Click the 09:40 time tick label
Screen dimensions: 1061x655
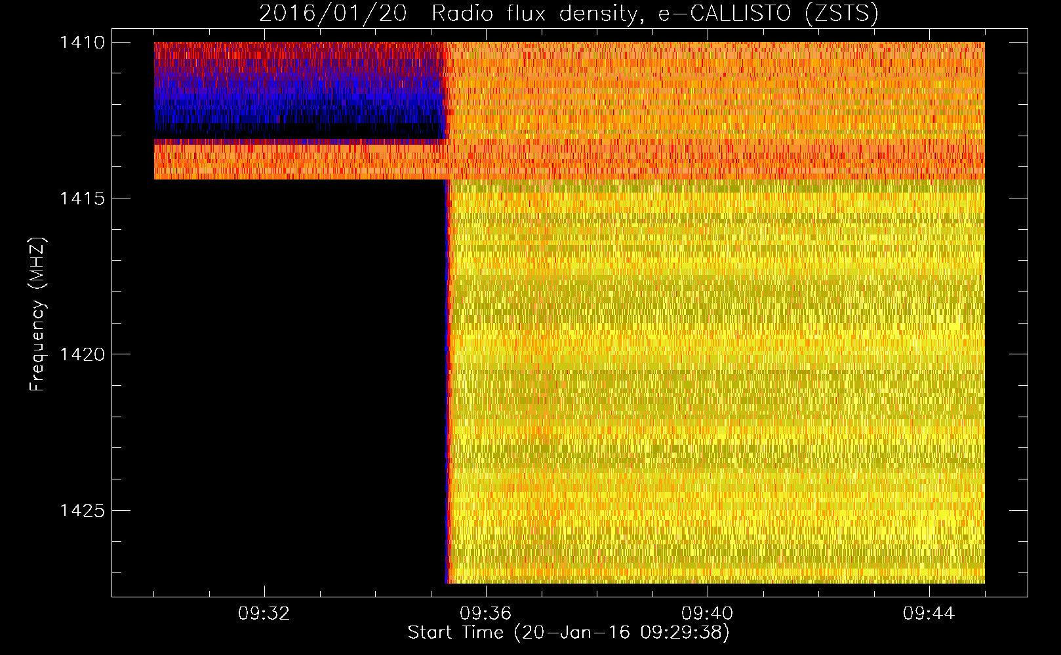708,614
